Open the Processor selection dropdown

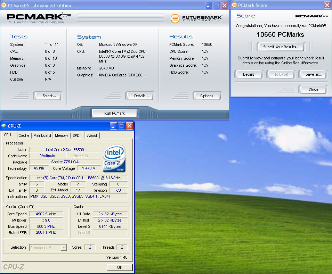[64, 247]
